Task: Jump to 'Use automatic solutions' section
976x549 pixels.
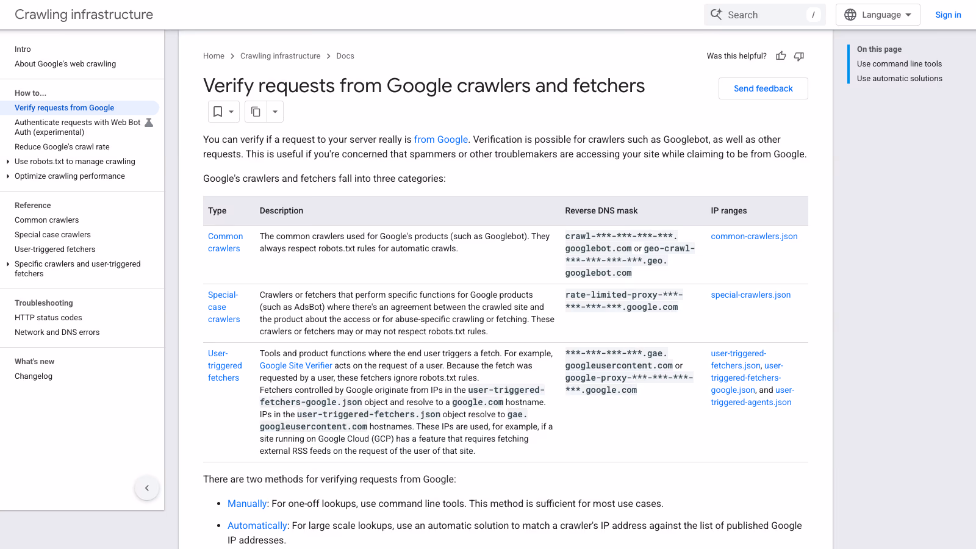Action: [899, 79]
